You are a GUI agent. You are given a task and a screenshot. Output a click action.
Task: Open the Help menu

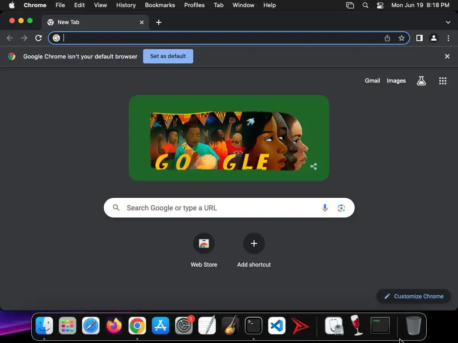269,5
